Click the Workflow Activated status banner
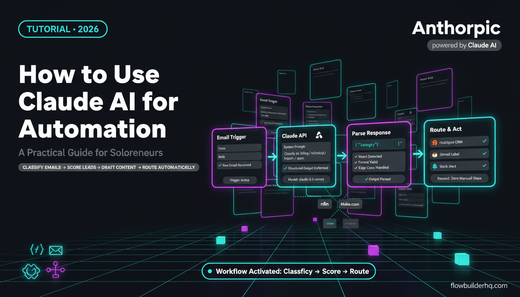 pyautogui.click(x=289, y=271)
